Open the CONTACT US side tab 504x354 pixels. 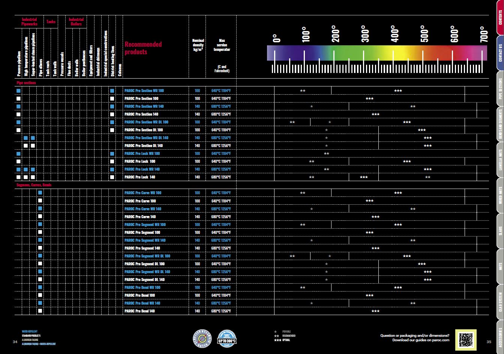500,53
